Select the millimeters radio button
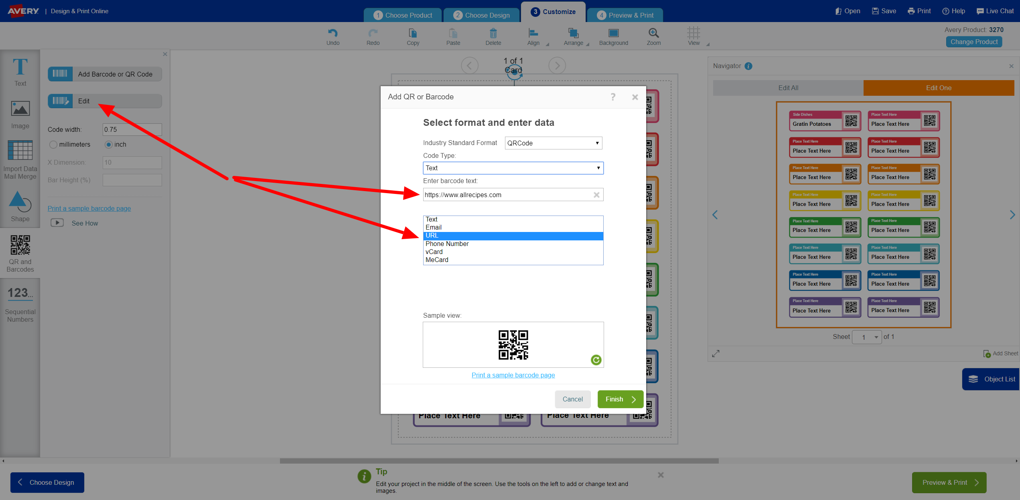Image resolution: width=1020 pixels, height=500 pixels. pos(53,145)
